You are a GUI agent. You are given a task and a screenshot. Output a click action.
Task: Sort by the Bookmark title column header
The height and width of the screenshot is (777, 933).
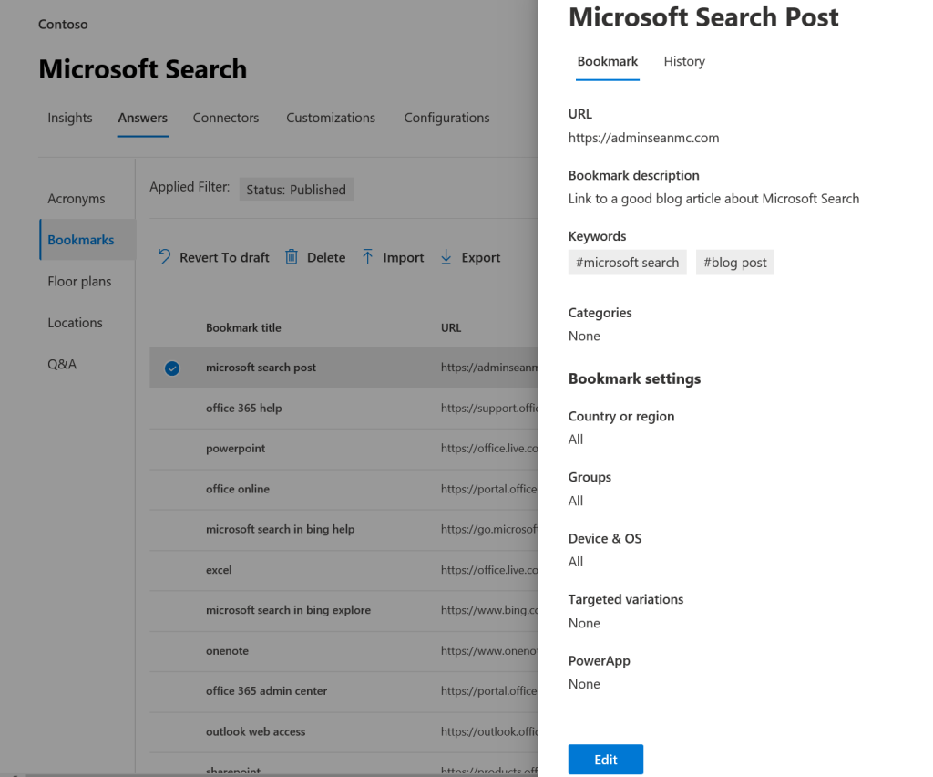[243, 327]
